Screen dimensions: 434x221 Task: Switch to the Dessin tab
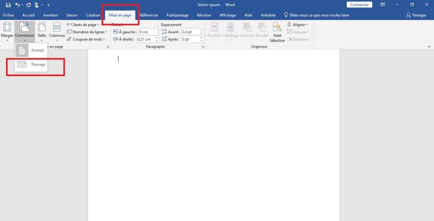click(72, 15)
